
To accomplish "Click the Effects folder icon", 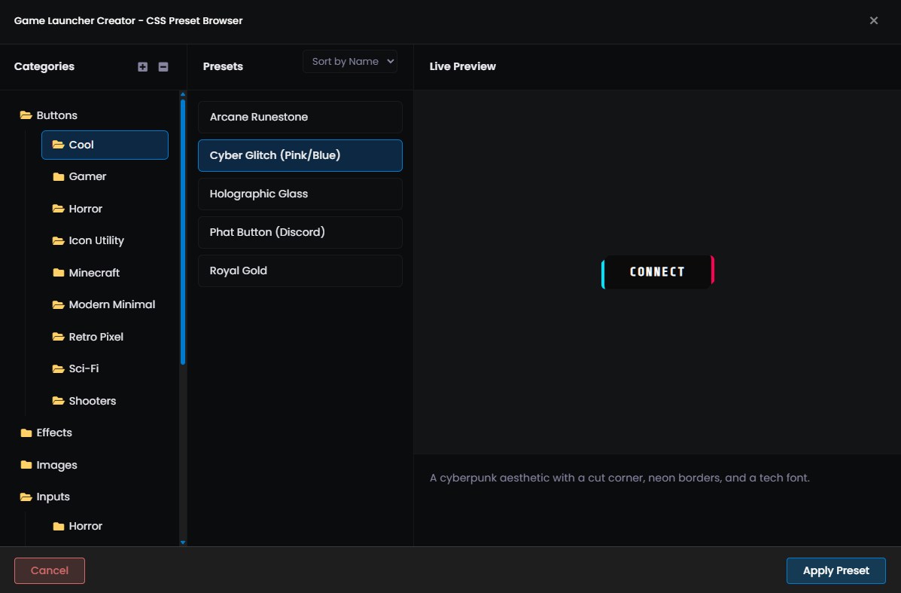I will [x=26, y=433].
